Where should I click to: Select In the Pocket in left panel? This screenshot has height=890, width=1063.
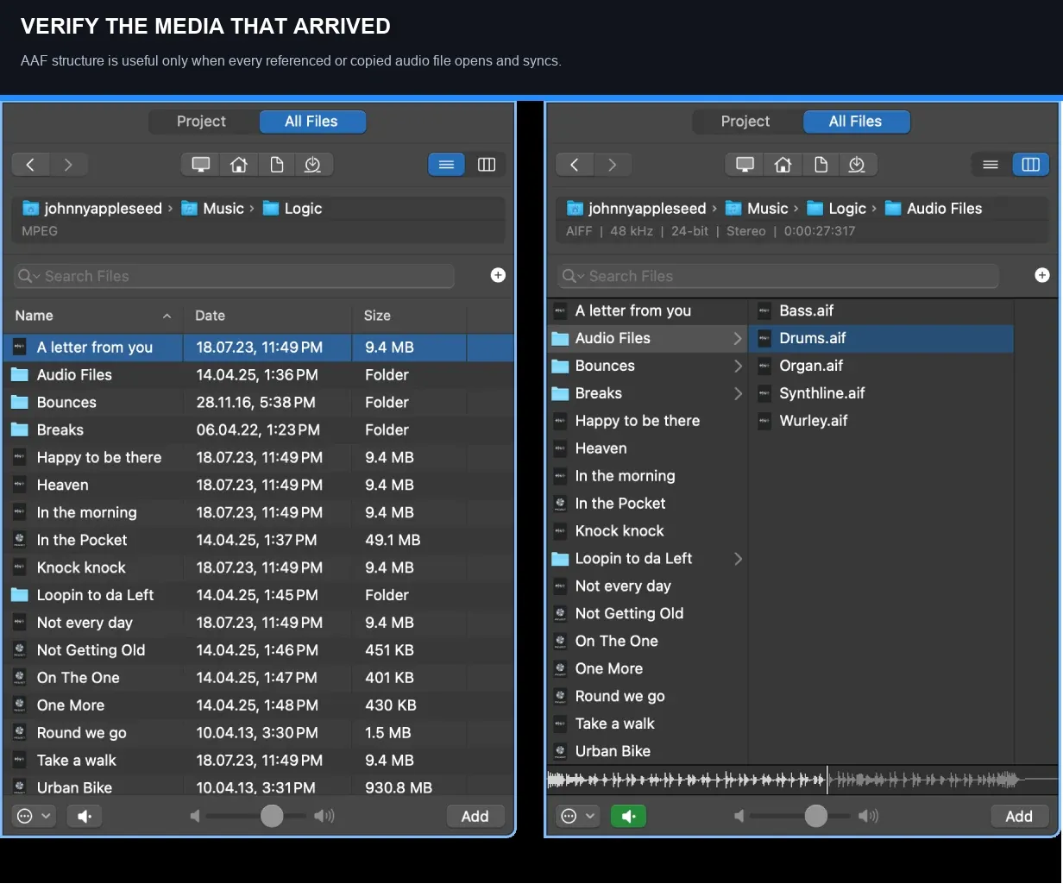tap(259, 541)
